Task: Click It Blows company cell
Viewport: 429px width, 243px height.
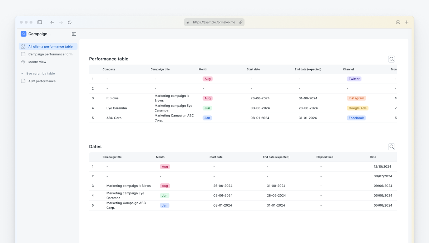Action: click(x=112, y=98)
